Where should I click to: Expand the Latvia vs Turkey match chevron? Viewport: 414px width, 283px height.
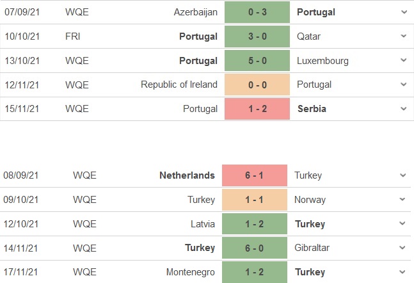(403, 224)
